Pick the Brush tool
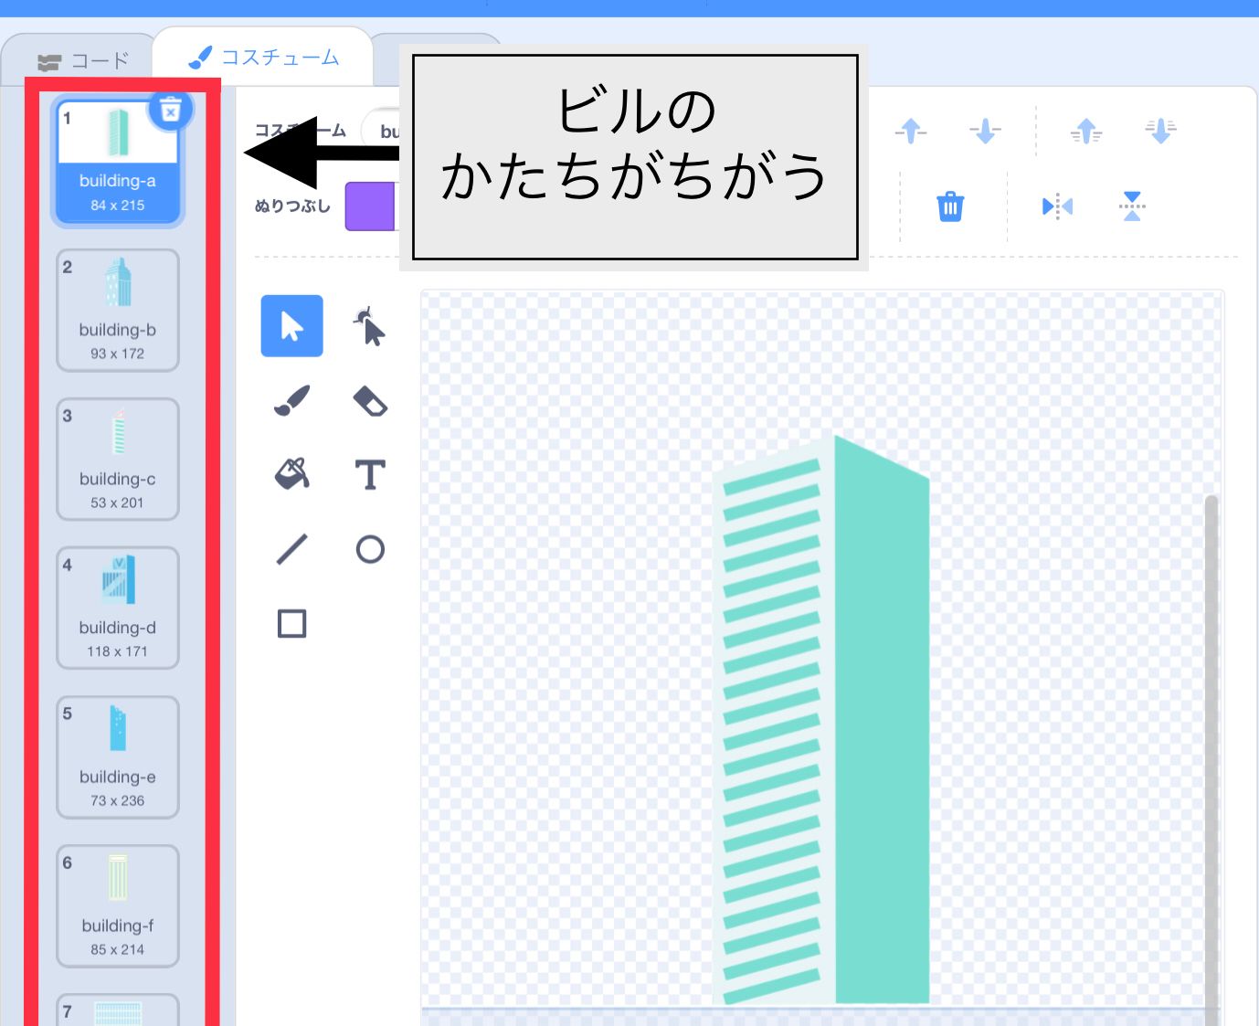1259x1026 pixels. [x=291, y=400]
